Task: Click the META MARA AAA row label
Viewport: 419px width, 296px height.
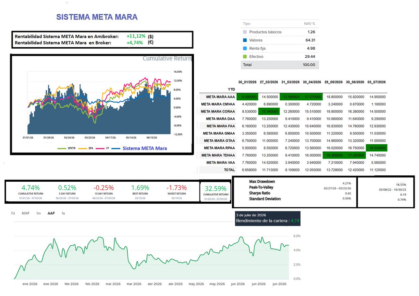Action: click(221, 97)
